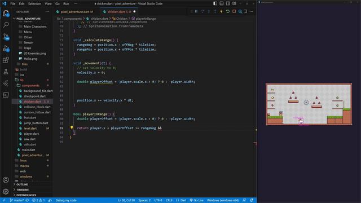Click the debug Step Into button

209,11
